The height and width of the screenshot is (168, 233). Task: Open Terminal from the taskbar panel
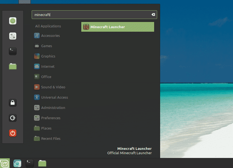pos(30,163)
